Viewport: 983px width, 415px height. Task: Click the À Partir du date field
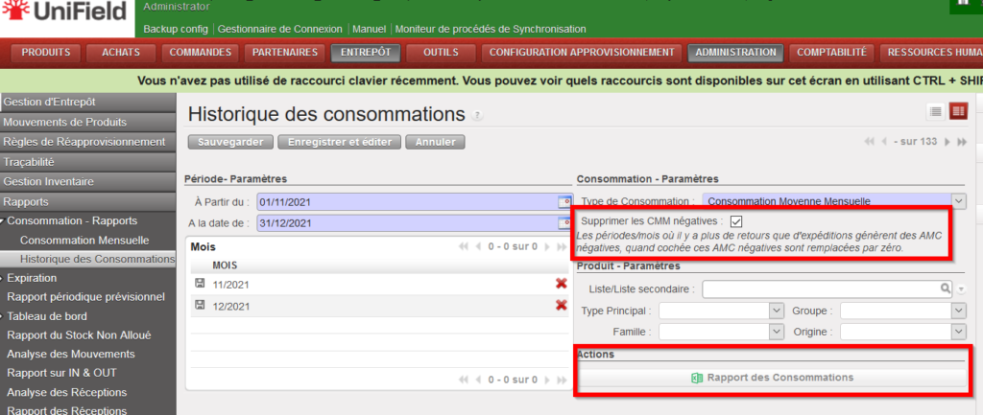click(407, 202)
